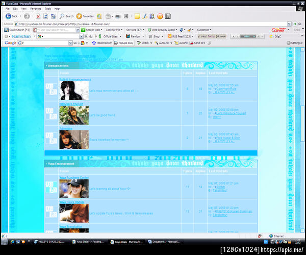
Task: Switch to Yuya Daiai Posting taskbar window
Action: [x=89, y=242]
